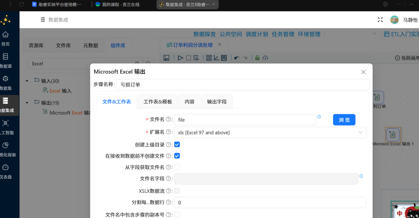Viewport: 419px width, 218px height.
Task: Click the undo arrow in canvas toolbar
Action: tap(236, 58)
